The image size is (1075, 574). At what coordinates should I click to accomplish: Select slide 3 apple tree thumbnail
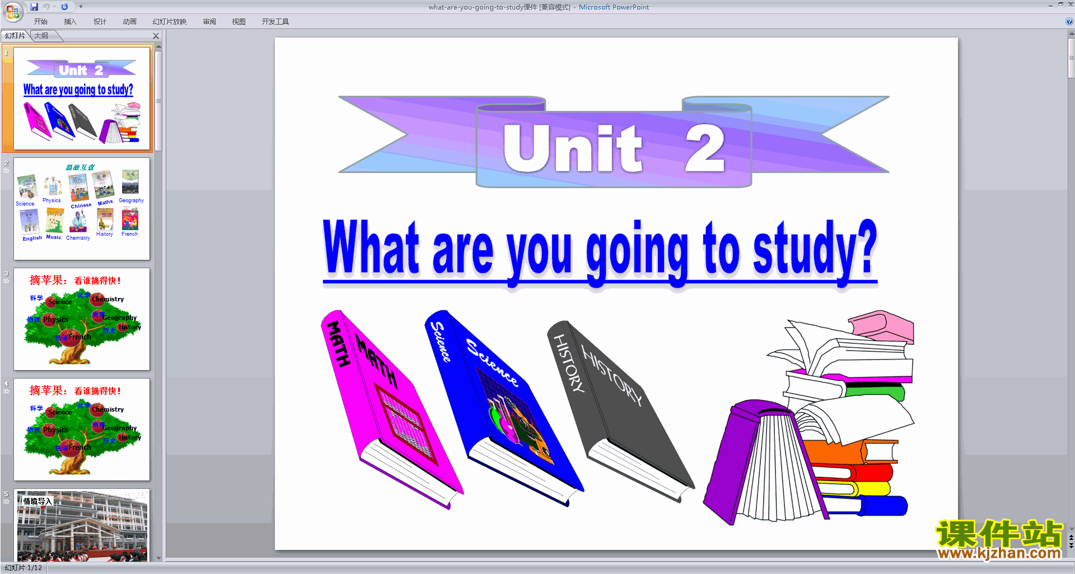click(82, 319)
